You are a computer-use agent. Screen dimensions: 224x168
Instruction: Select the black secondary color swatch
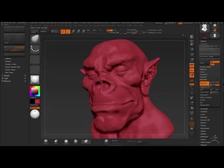[32, 102]
